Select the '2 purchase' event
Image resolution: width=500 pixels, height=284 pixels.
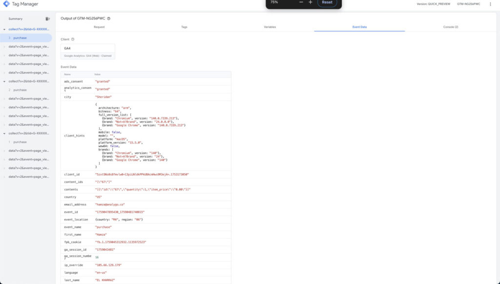pos(20,90)
